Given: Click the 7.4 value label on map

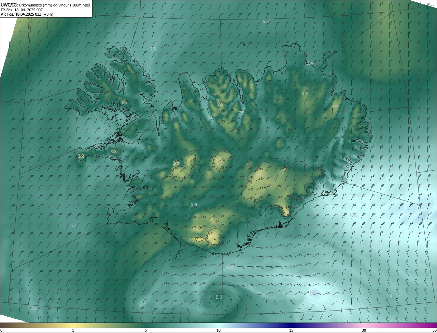Looking at the screenshot, I should 389,296.
